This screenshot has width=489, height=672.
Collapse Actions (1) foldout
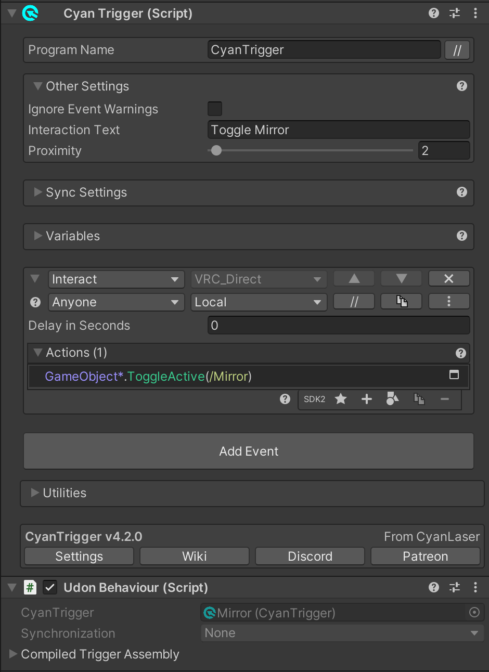pyautogui.click(x=37, y=352)
